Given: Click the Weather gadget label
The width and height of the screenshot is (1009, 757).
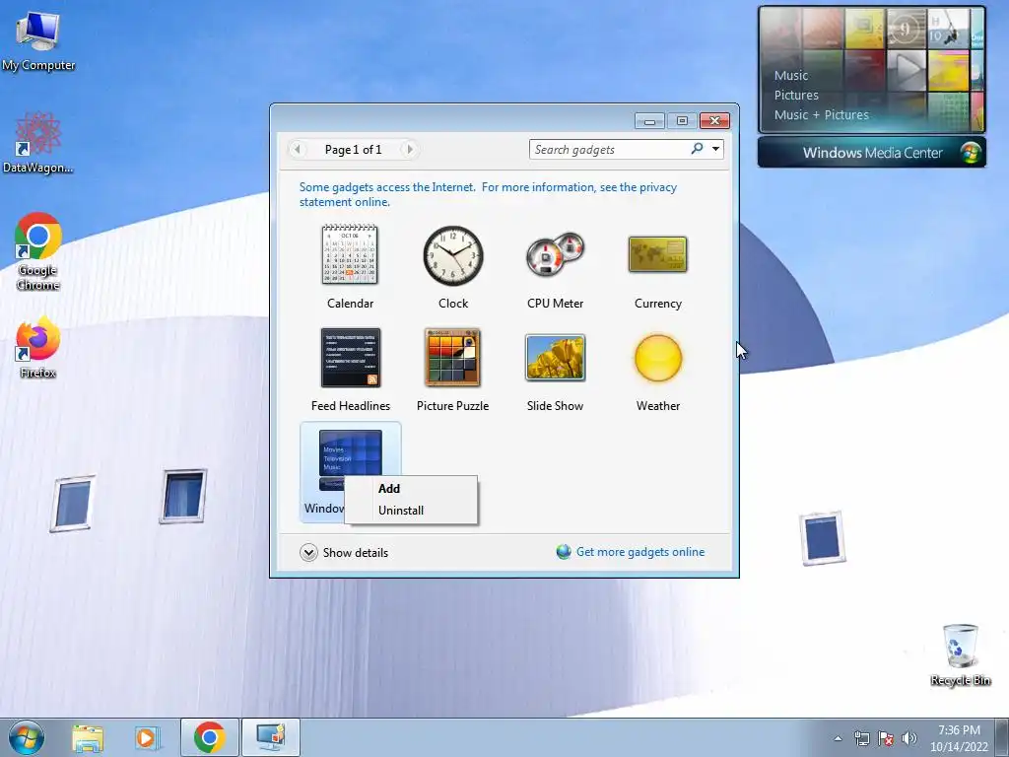Looking at the screenshot, I should [657, 405].
